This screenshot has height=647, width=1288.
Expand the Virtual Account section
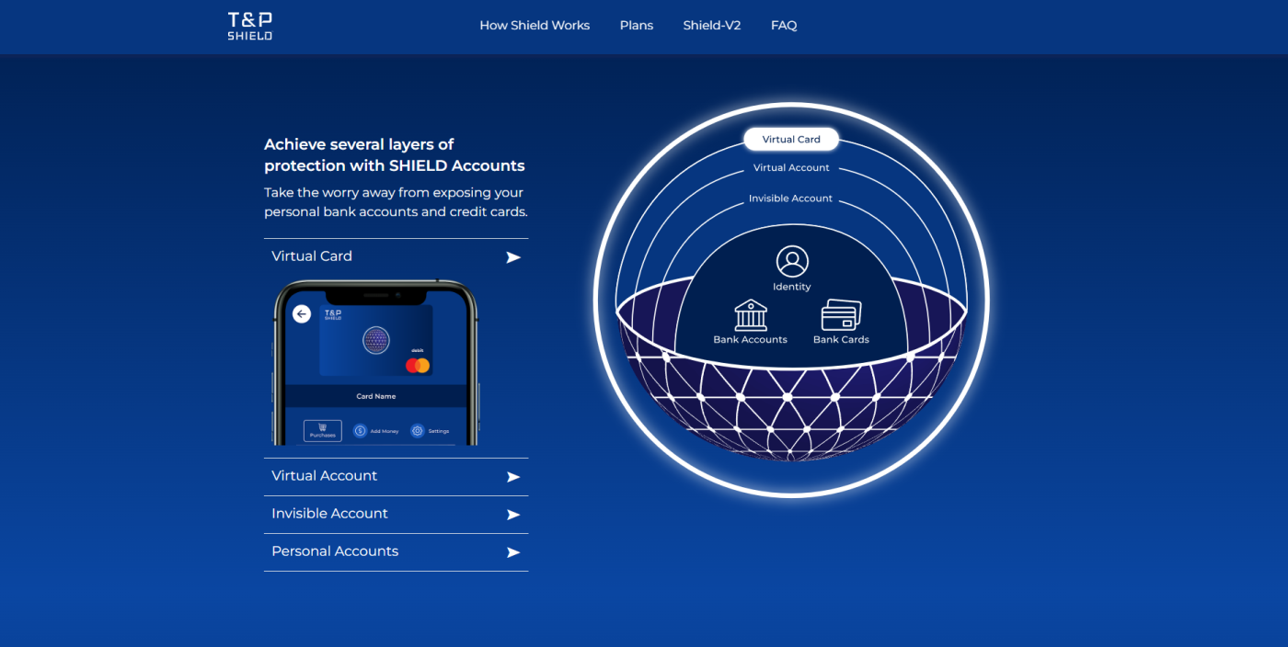tap(396, 476)
